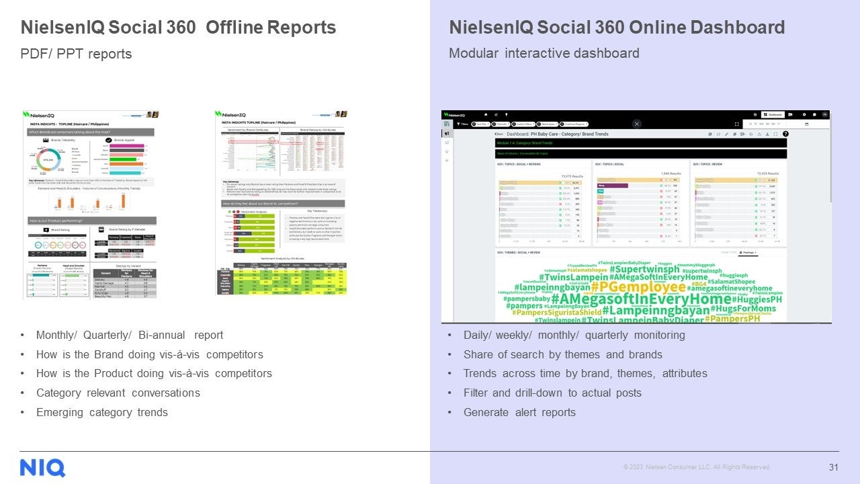Screen dimensions: 860x484
Task: Click the refresh icon beside the dashboard title
Action: pyautogui.click(x=718, y=134)
